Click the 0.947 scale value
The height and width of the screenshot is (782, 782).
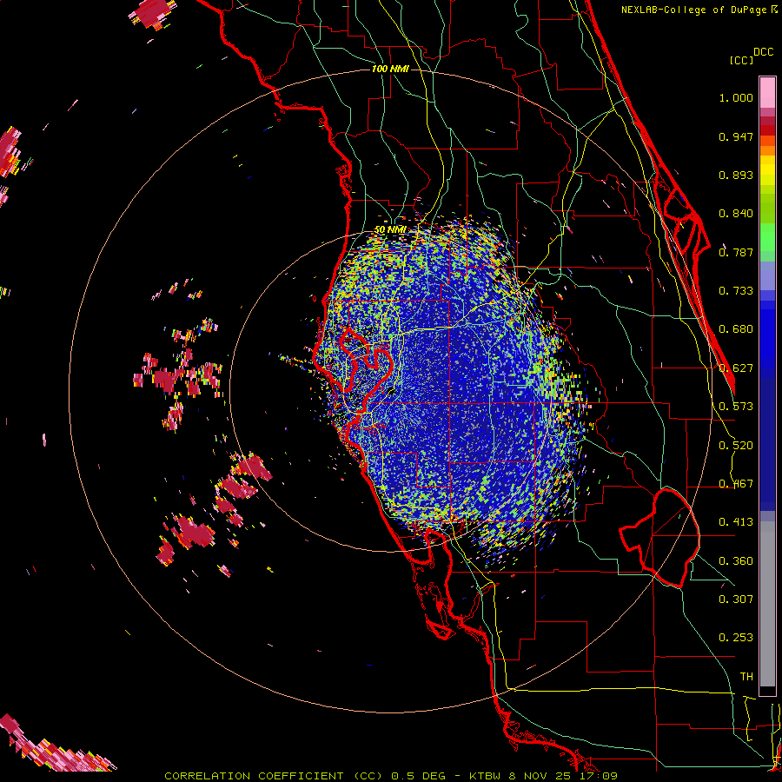736,136
